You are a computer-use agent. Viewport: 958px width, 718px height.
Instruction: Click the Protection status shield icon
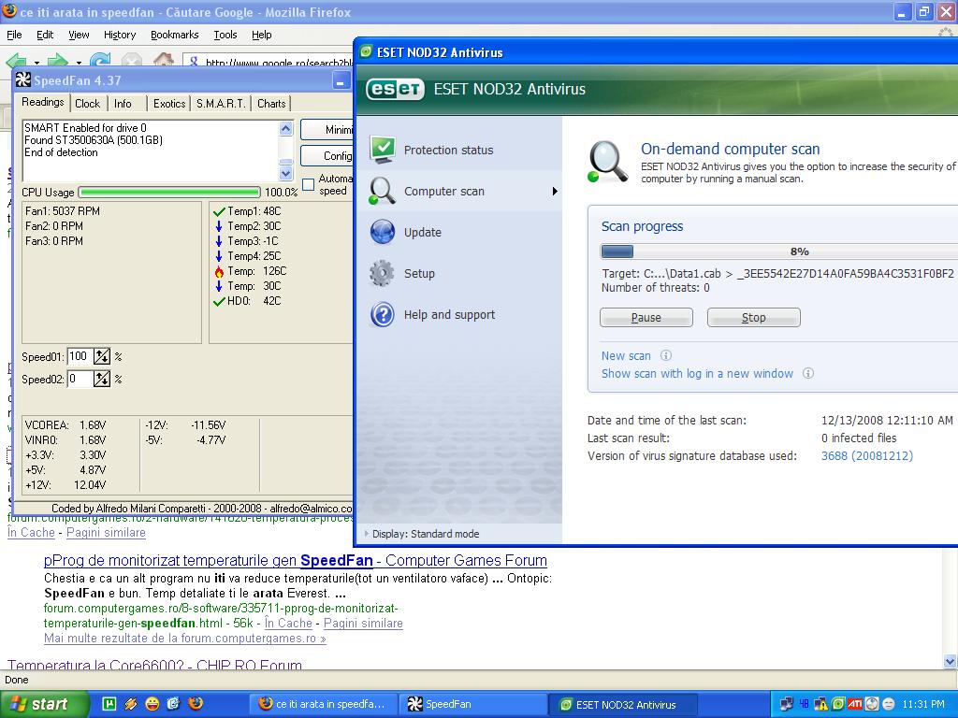point(383,150)
